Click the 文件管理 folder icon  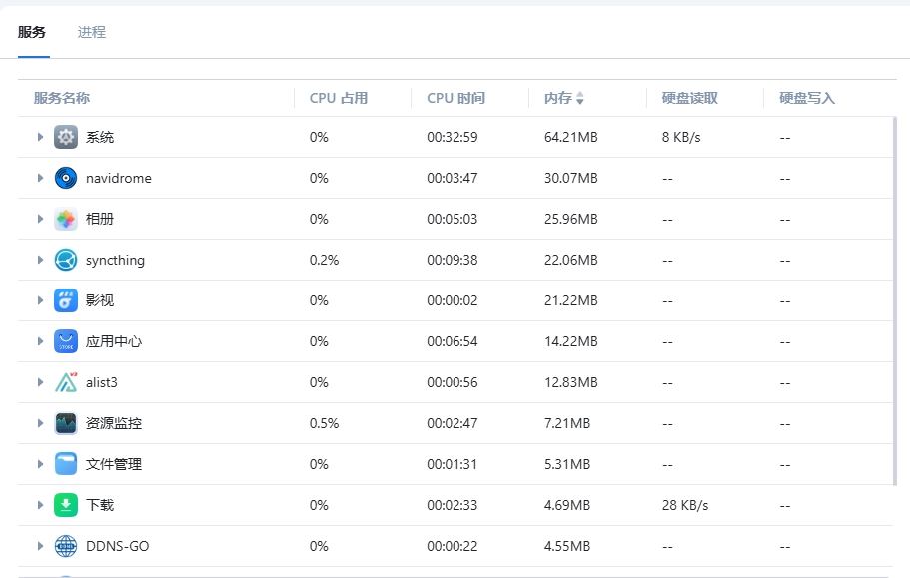(x=66, y=464)
